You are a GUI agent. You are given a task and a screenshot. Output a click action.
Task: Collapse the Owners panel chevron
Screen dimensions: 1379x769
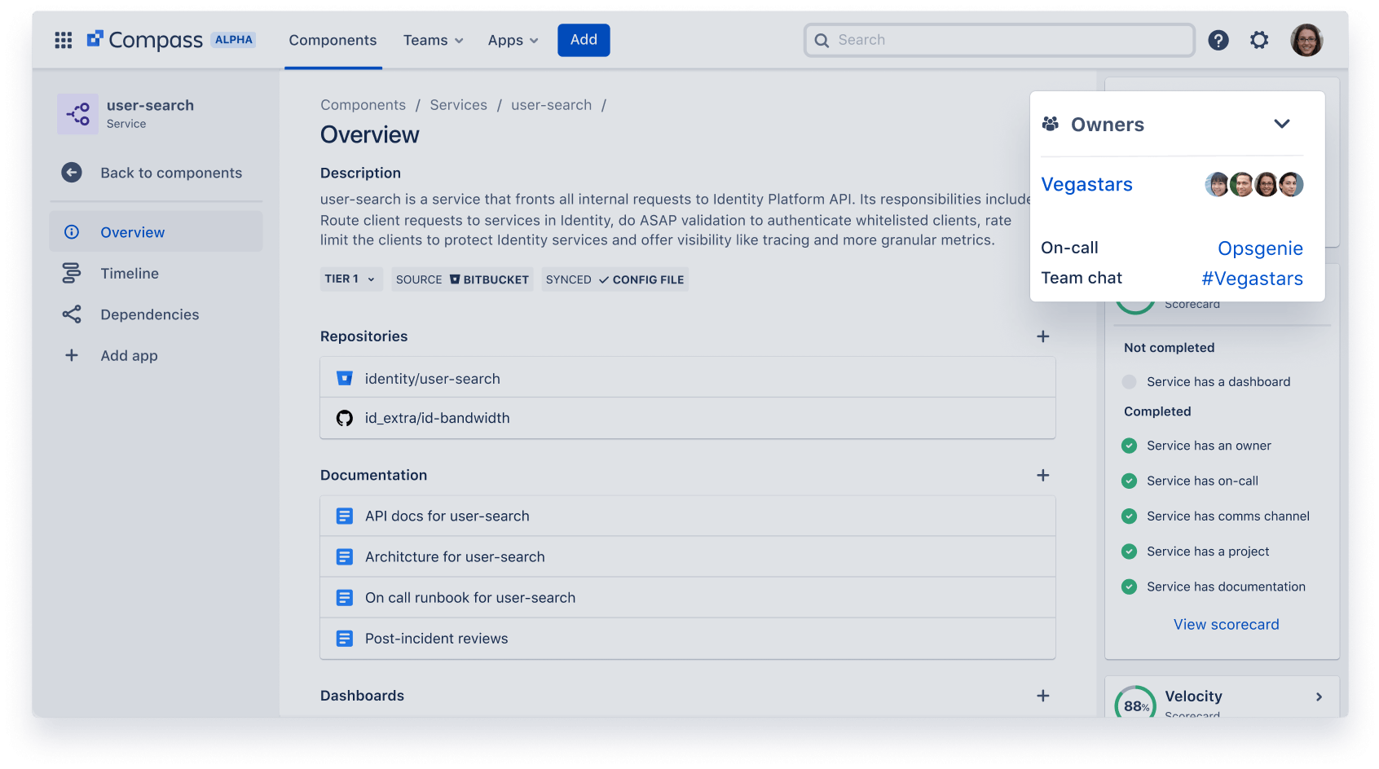click(1281, 124)
